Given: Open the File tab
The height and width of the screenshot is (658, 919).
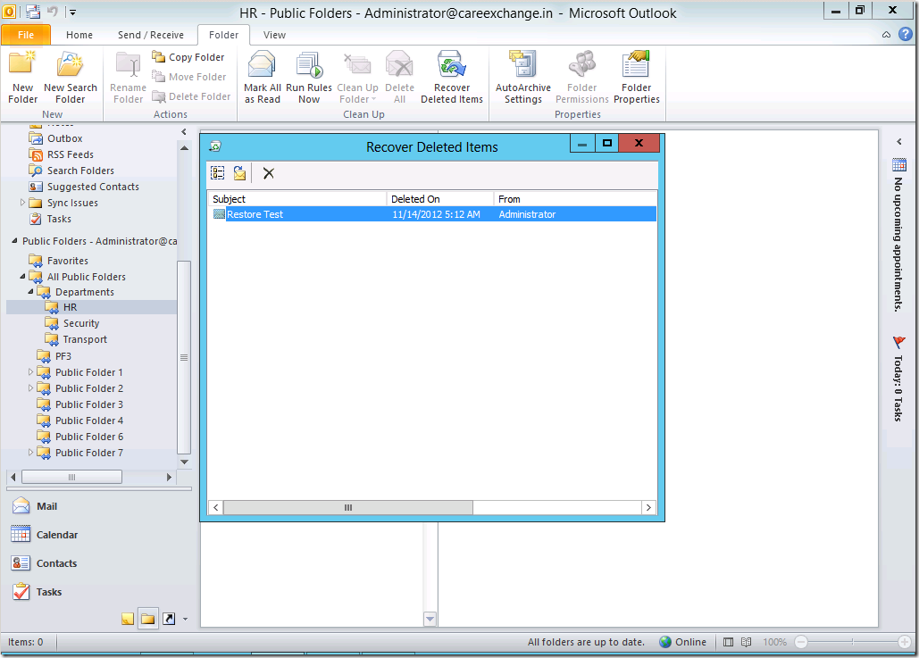Looking at the screenshot, I should click(26, 35).
